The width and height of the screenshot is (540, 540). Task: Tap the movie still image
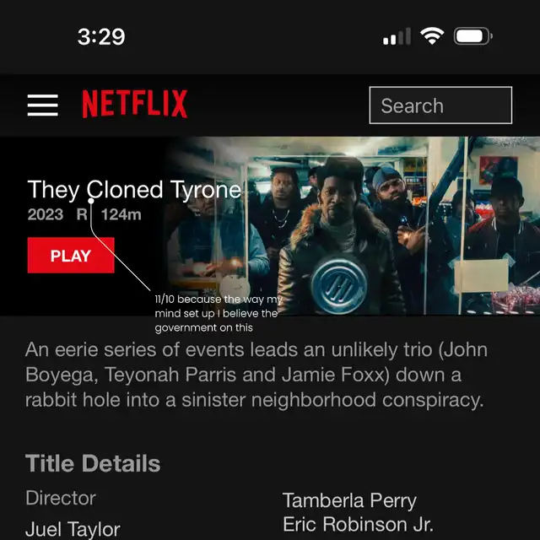point(351,225)
